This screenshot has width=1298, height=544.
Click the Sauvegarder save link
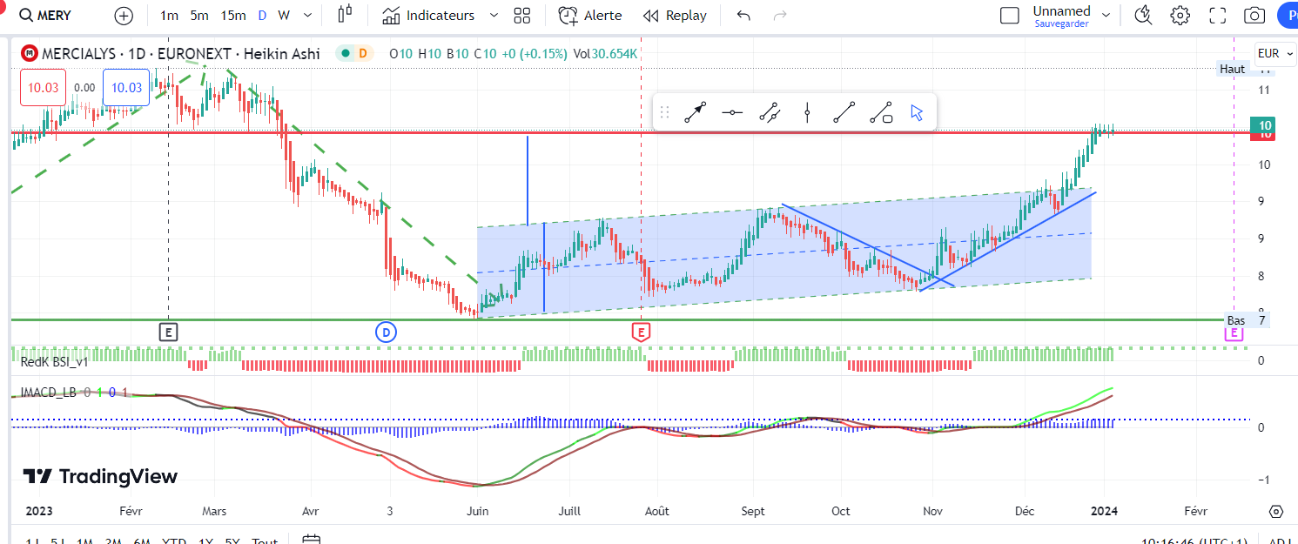click(1061, 24)
